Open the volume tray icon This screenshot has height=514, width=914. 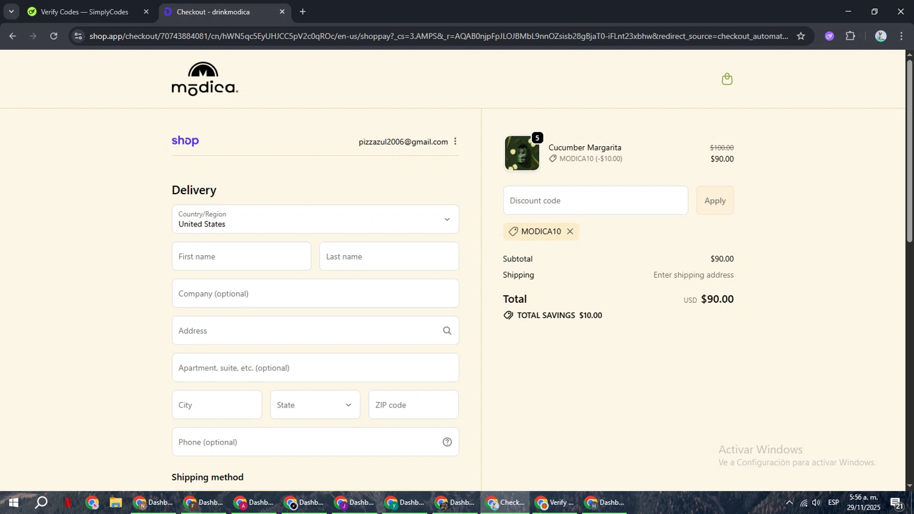[x=817, y=503]
